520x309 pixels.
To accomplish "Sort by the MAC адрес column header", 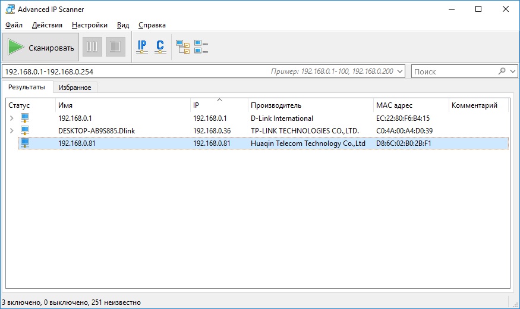I will click(394, 105).
